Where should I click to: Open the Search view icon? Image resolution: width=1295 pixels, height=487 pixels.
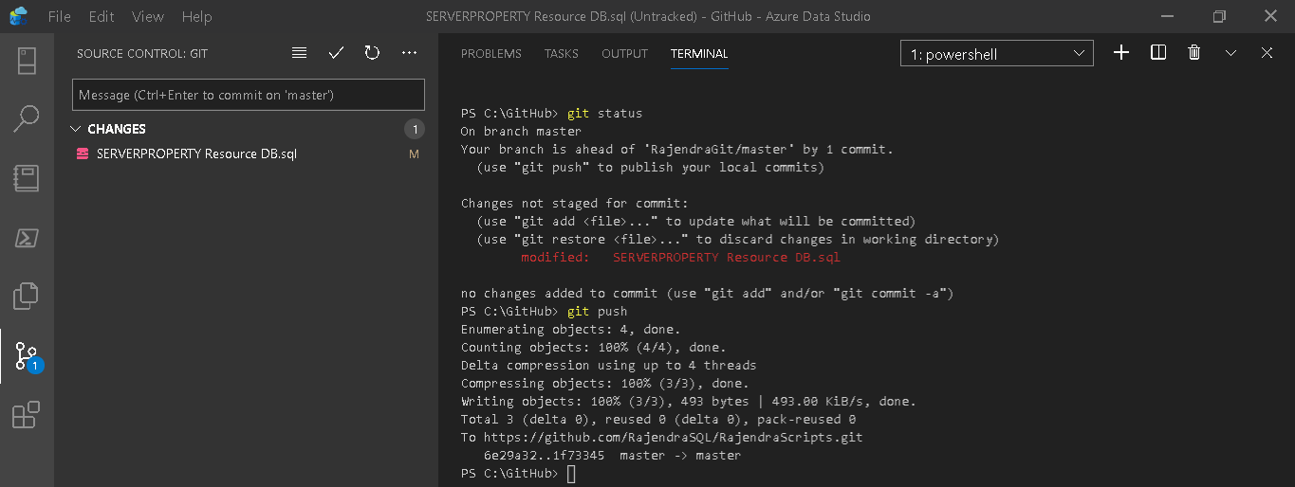point(27,118)
